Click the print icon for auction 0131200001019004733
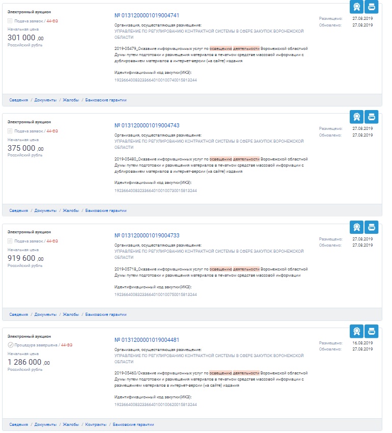392x433 pixels. click(x=371, y=227)
